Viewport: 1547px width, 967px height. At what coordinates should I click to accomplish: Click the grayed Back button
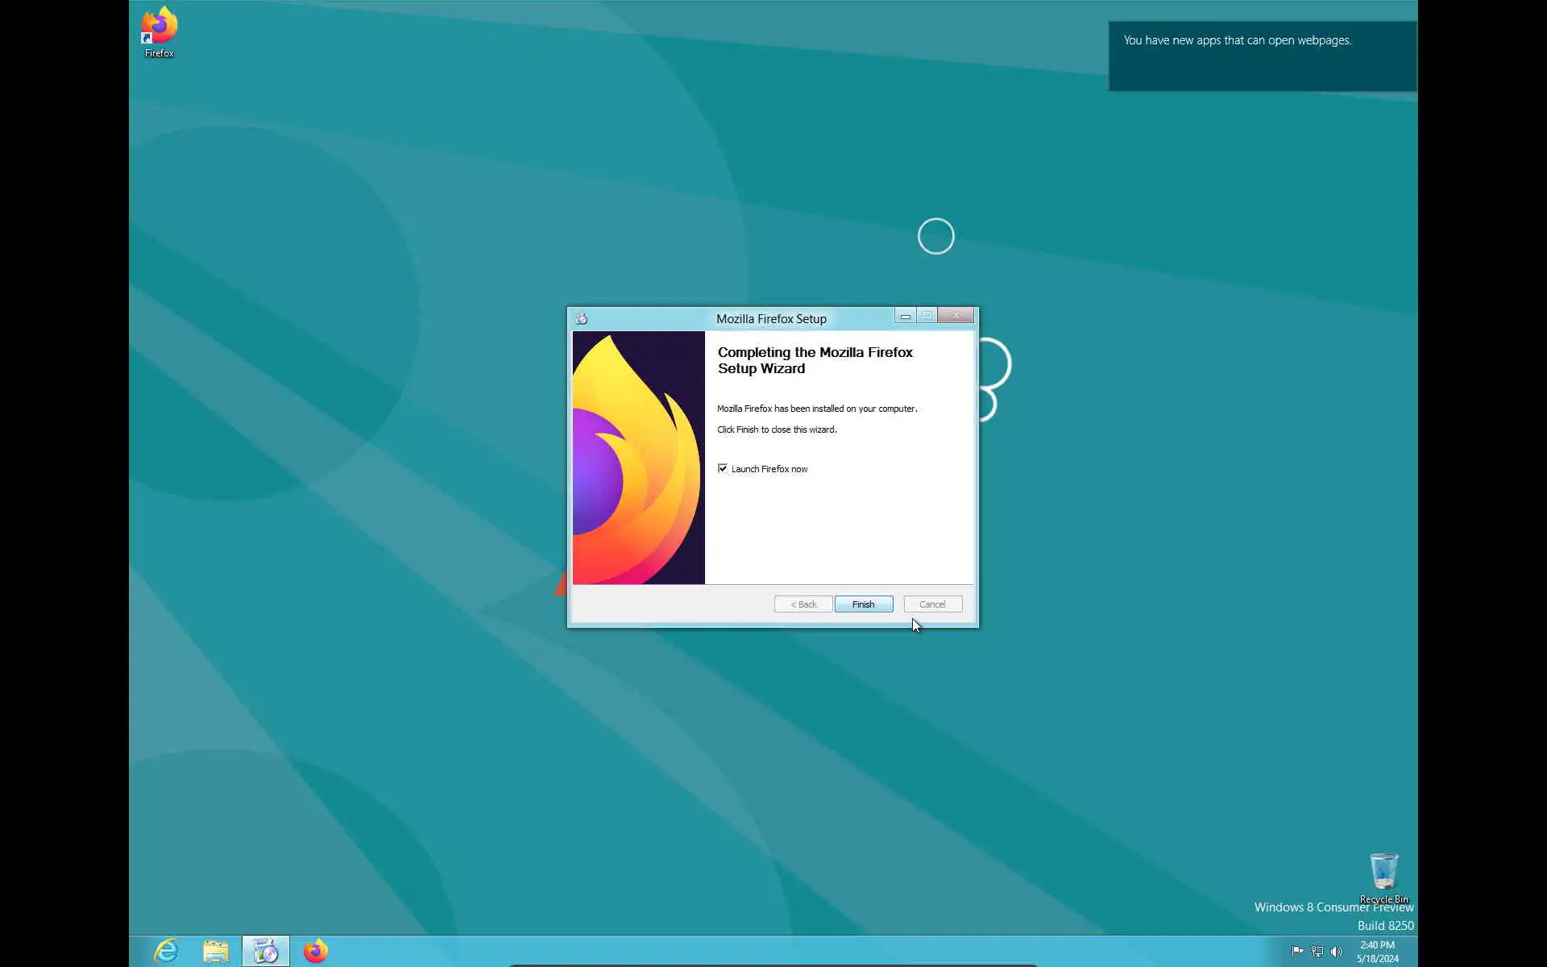(x=803, y=604)
